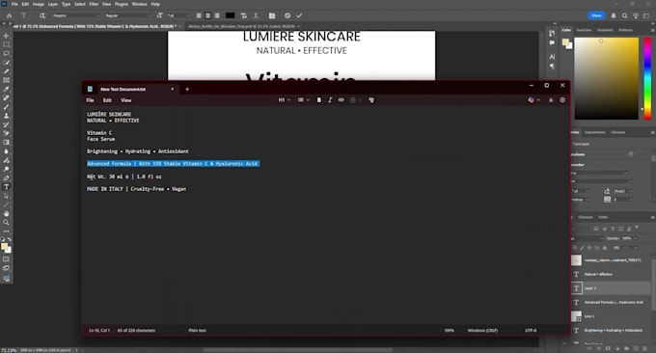Cancel current text edits icon
The height and width of the screenshot is (353, 656).
click(287, 15)
